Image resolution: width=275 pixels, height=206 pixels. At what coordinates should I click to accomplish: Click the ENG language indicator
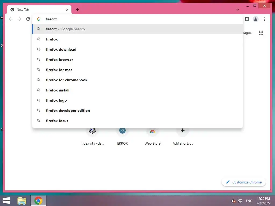249,201
